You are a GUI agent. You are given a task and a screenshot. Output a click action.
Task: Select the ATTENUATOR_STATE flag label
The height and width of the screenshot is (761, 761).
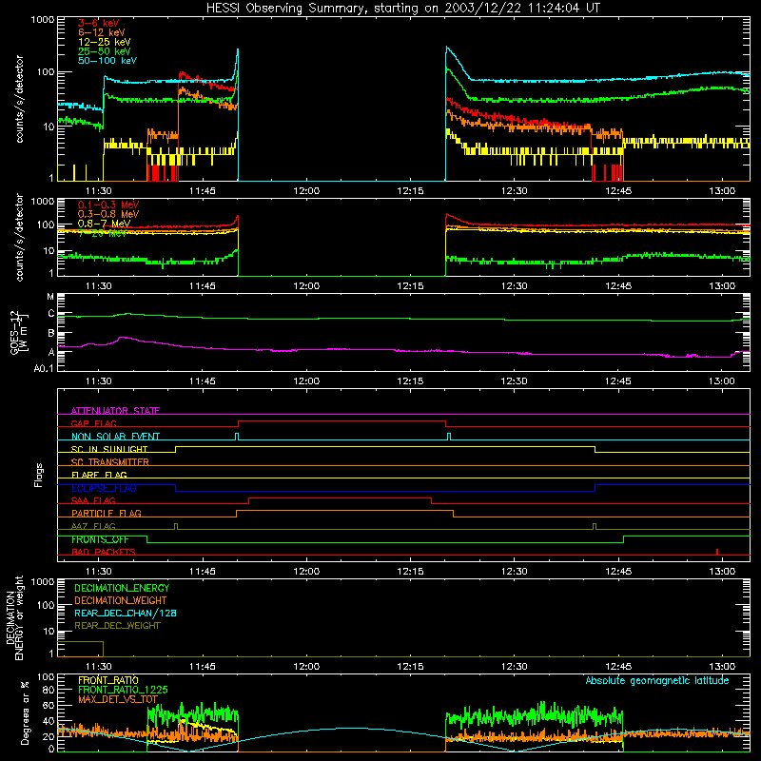(115, 411)
